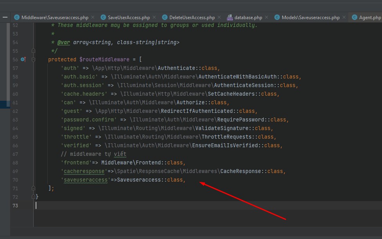This screenshot has width=382, height=239.
Task: Click the class icon on Agent.php tab
Action: (355, 17)
